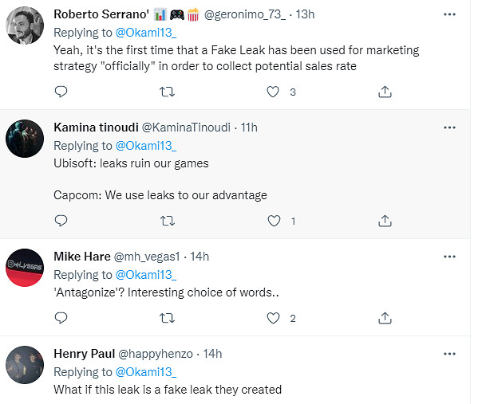Share Roberto Serrano's tweet
The height and width of the screenshot is (404, 482).
pyautogui.click(x=385, y=92)
